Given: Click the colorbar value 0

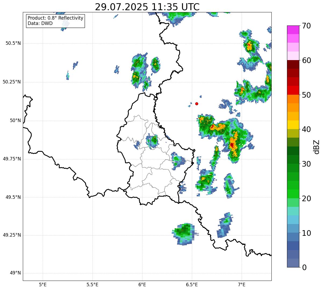Looking at the screenshot, I should click(x=304, y=267).
